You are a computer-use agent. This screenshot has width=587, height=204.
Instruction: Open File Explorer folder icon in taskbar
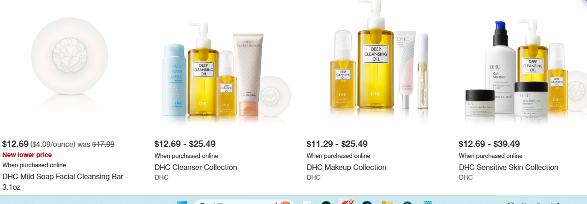tap(387, 202)
